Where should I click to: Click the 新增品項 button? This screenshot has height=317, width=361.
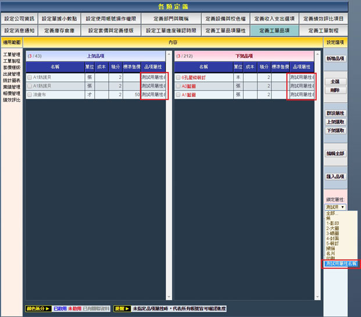click(335, 59)
